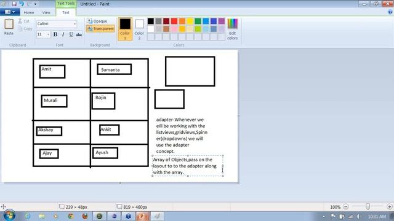Click the volume speaker tray icon
394x221 pixels.
pos(358,216)
